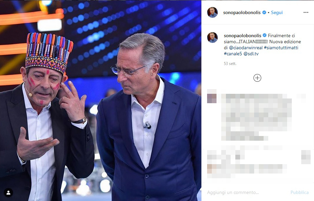Open @sdl.tv mention link
Screen dimensions: 314x201
tap(251, 54)
